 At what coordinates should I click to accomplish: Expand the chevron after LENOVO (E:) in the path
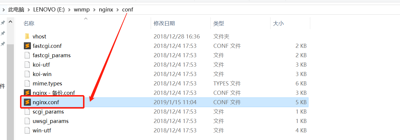pyautogui.click(x=70, y=10)
